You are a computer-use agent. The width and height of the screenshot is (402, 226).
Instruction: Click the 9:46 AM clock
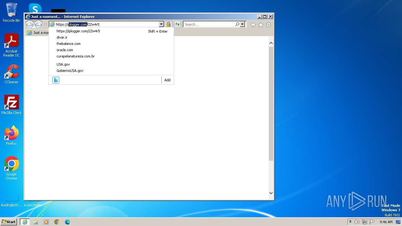pyautogui.click(x=386, y=222)
